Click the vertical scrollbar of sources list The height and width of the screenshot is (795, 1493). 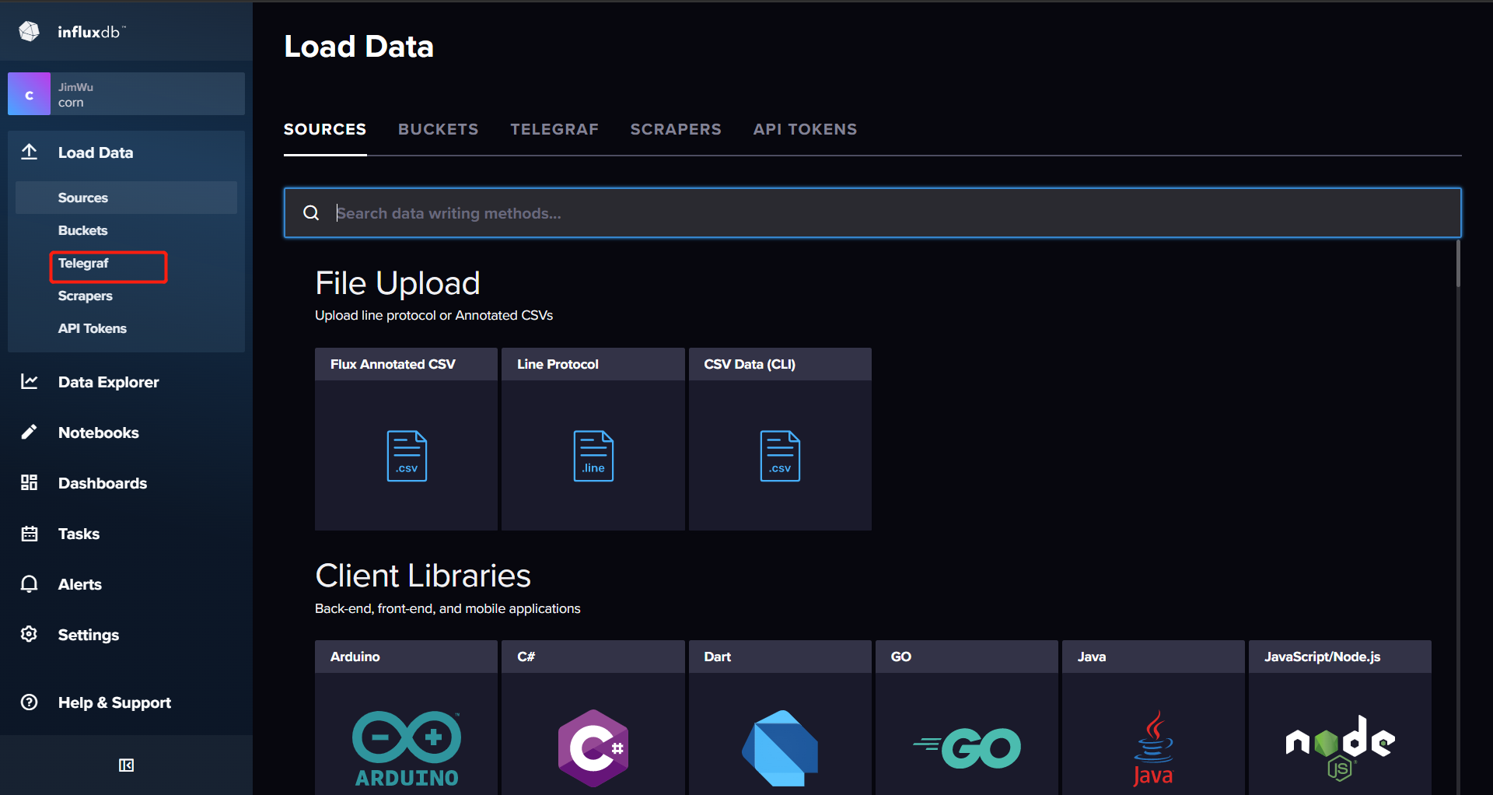tap(1458, 264)
